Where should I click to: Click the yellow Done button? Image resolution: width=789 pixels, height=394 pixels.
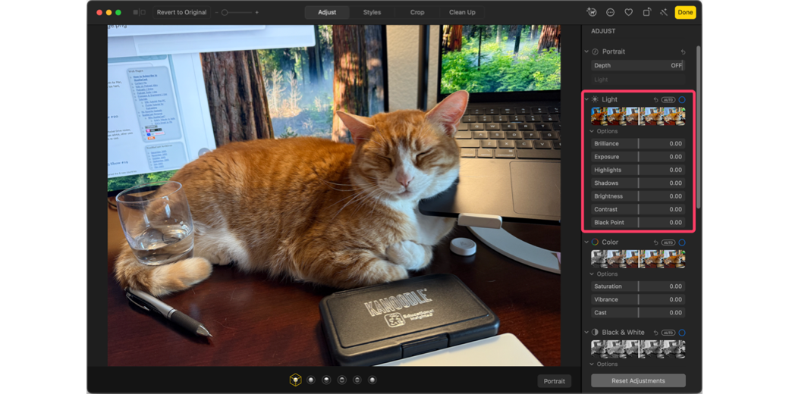(685, 12)
